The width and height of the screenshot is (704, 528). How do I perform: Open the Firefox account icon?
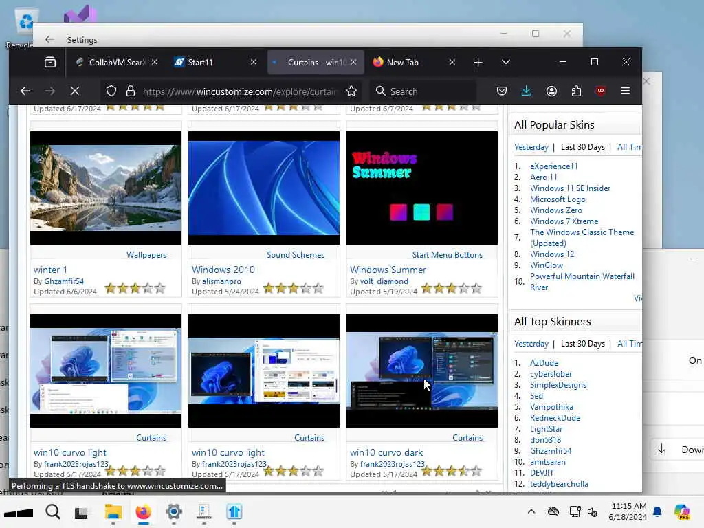click(x=551, y=91)
